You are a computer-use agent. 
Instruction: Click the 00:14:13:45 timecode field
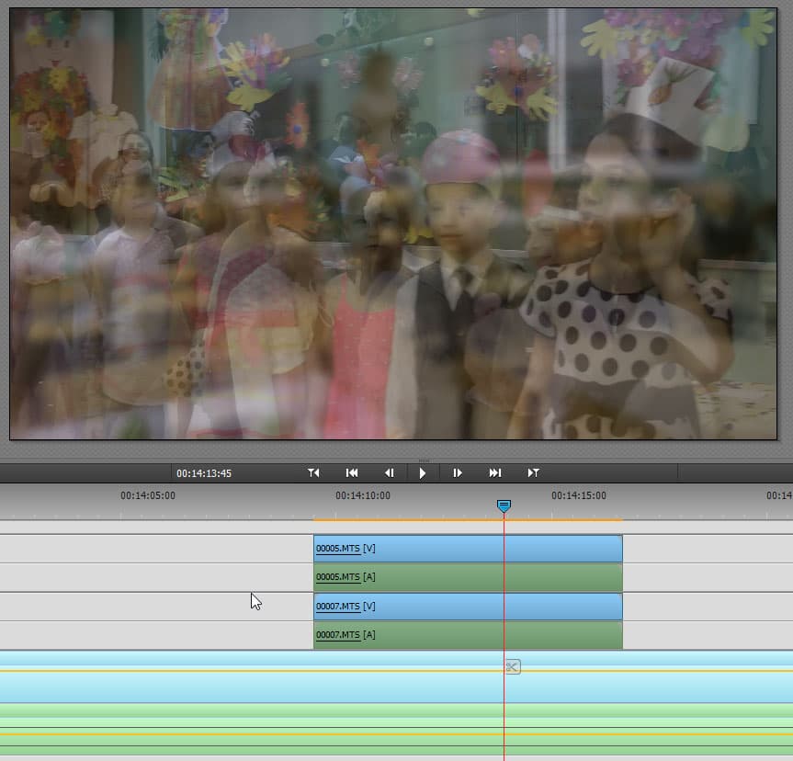(x=204, y=473)
